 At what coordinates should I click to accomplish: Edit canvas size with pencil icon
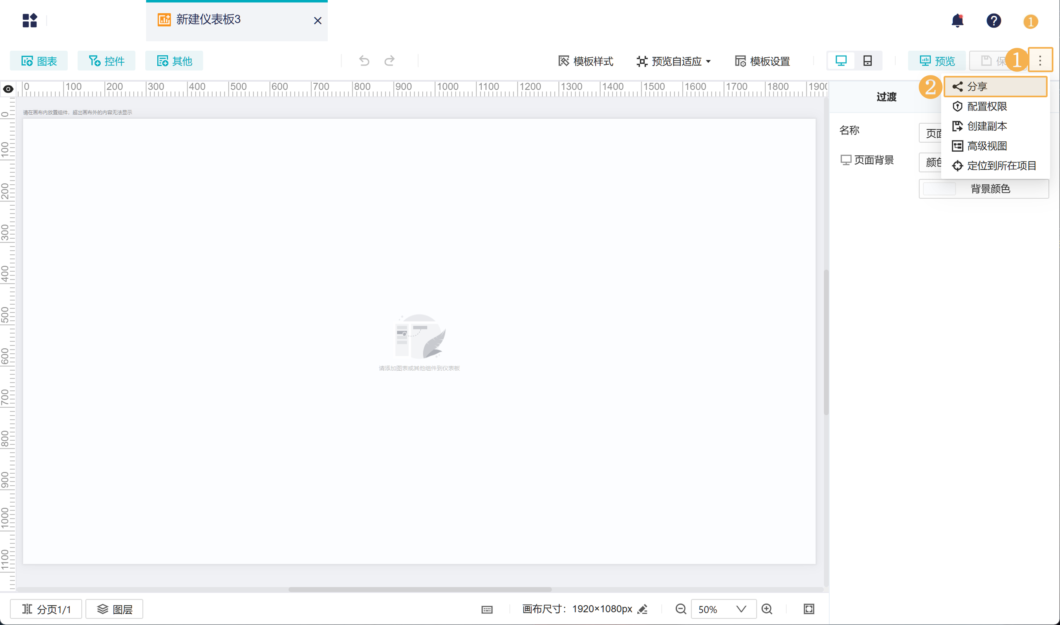[x=643, y=609]
